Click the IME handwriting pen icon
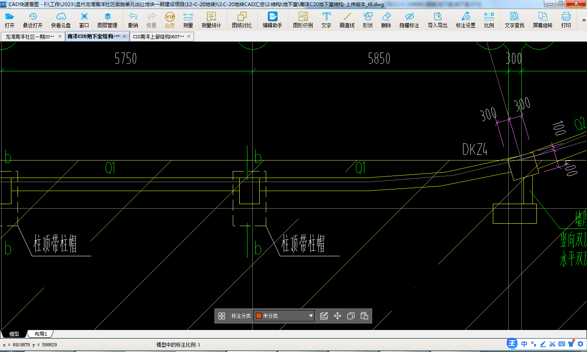The height and width of the screenshot is (352, 587). 543,344
